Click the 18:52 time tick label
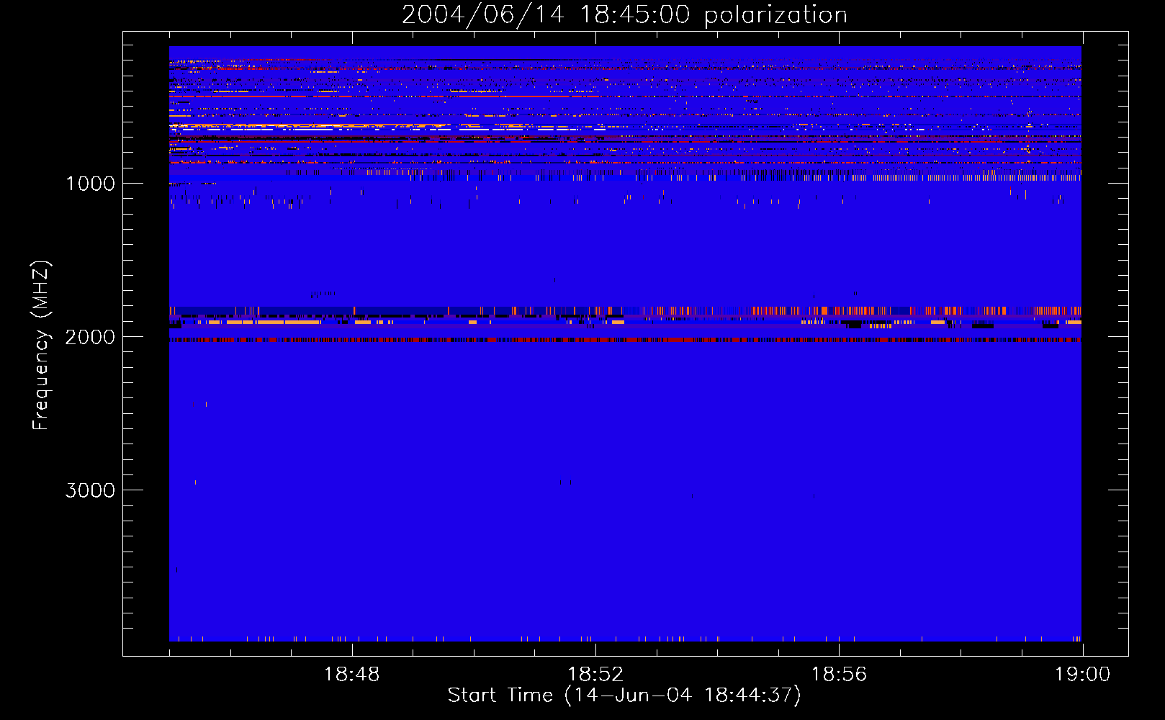Screen dimensions: 1165x720 [x=595, y=675]
